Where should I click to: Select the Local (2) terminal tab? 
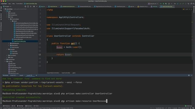[13, 75]
